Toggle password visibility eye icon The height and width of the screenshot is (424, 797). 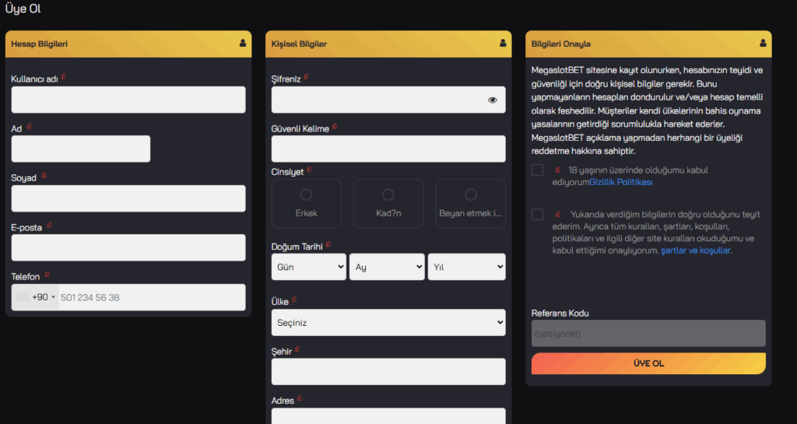pos(492,100)
